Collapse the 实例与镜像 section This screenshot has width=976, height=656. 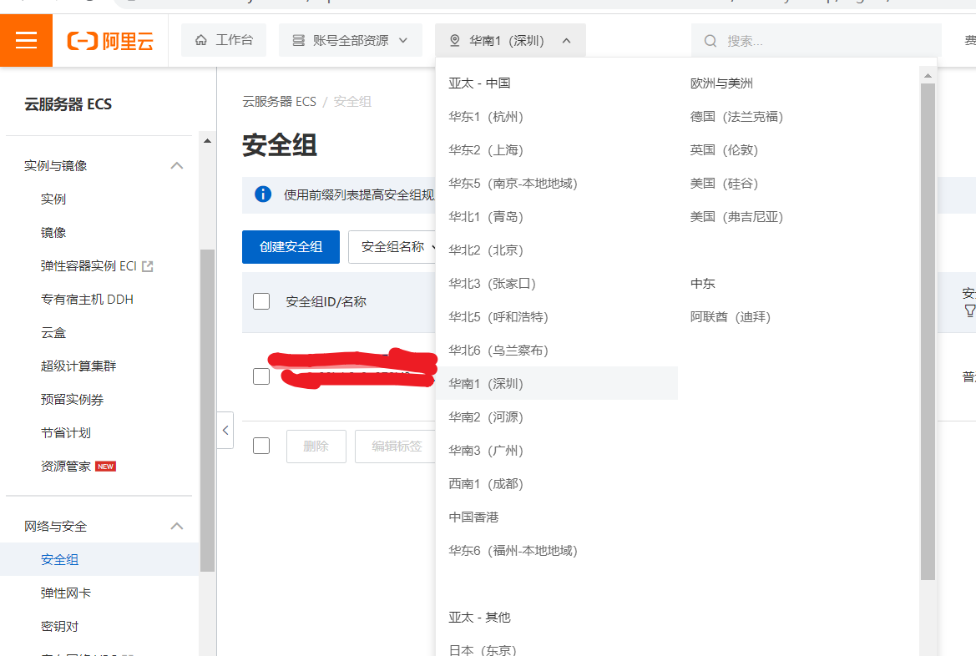pos(177,165)
